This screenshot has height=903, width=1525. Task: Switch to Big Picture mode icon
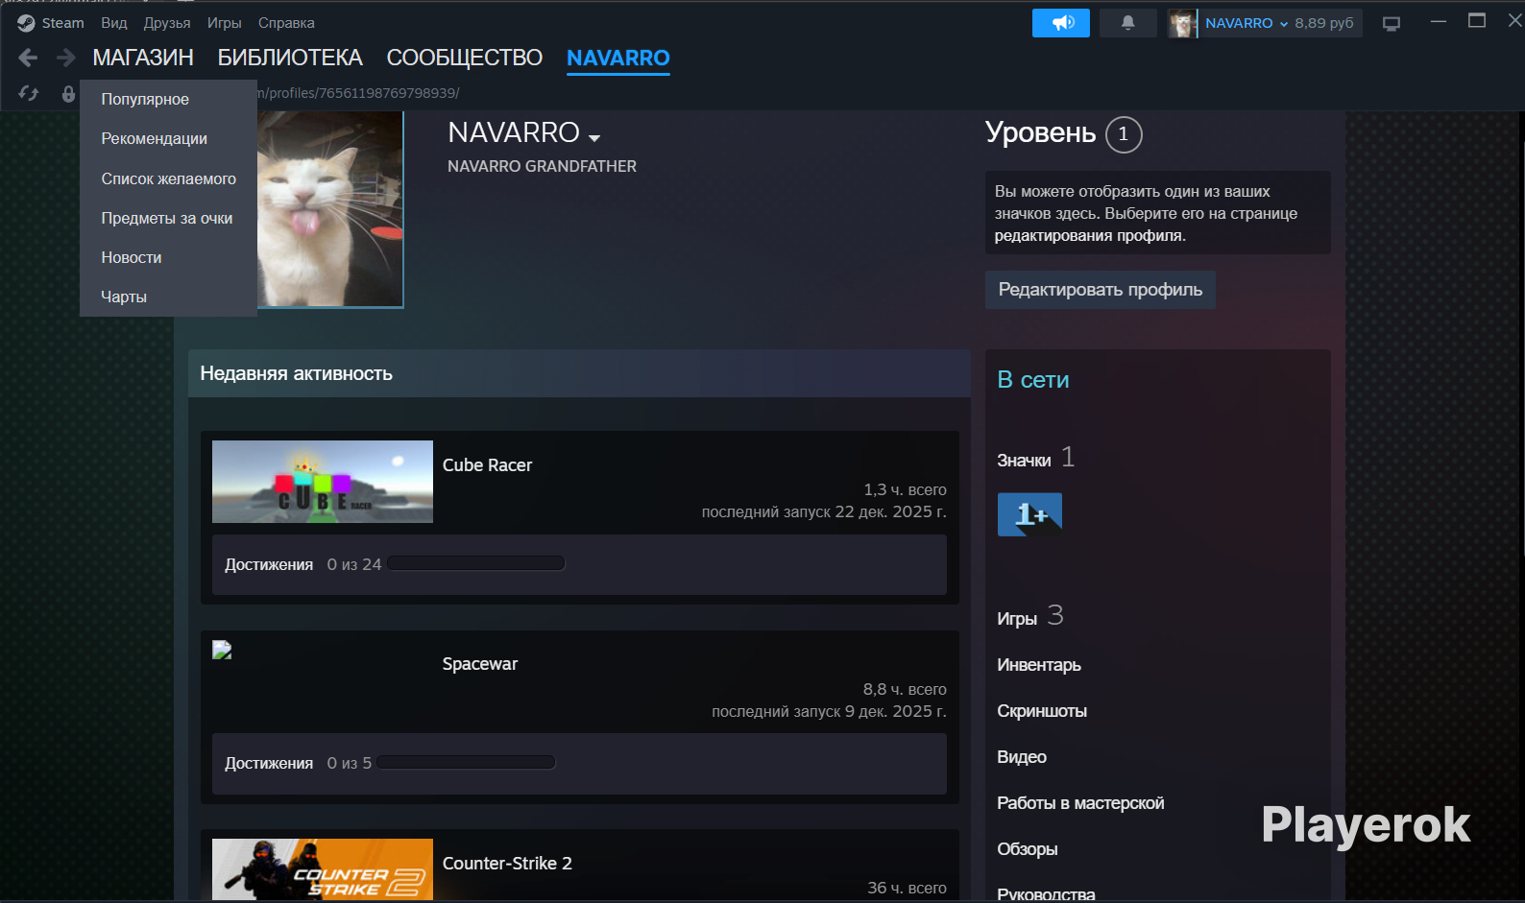pyautogui.click(x=1392, y=23)
